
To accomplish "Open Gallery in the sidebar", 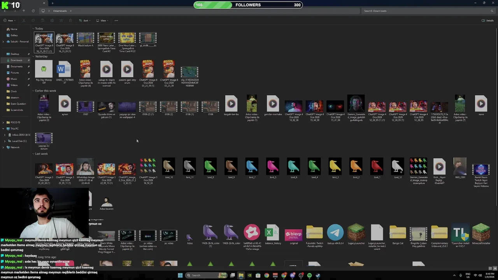I will coord(12,35).
